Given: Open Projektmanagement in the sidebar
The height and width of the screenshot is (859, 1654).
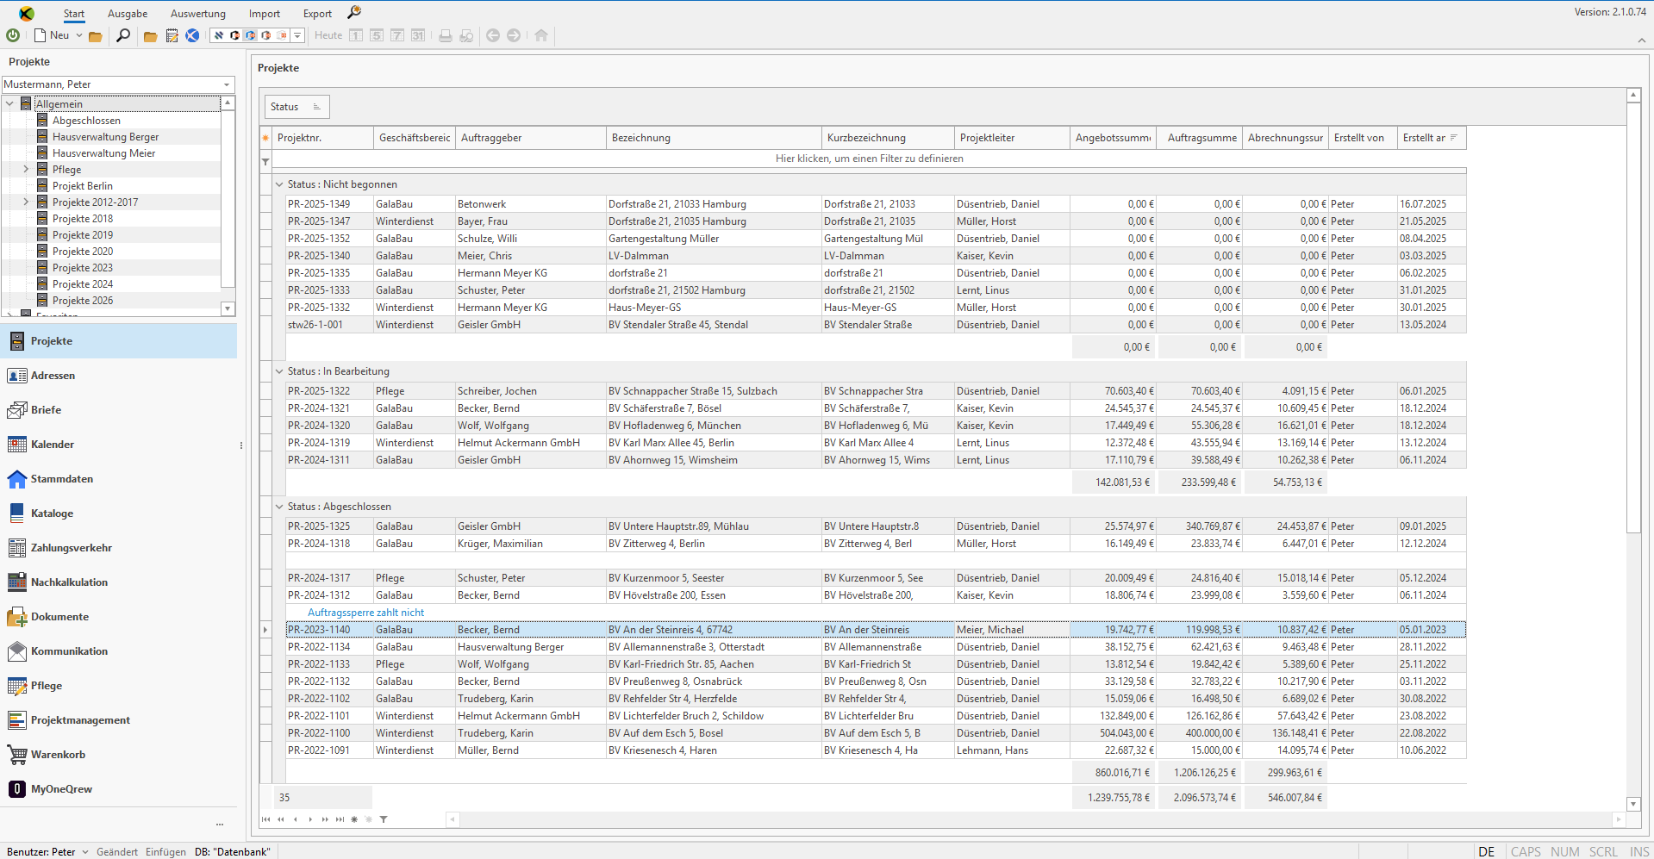Looking at the screenshot, I should 119,720.
